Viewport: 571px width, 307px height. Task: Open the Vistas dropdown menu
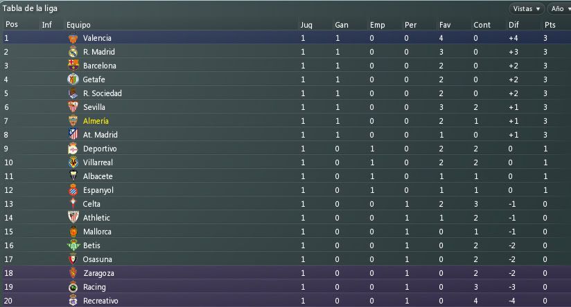pos(527,9)
